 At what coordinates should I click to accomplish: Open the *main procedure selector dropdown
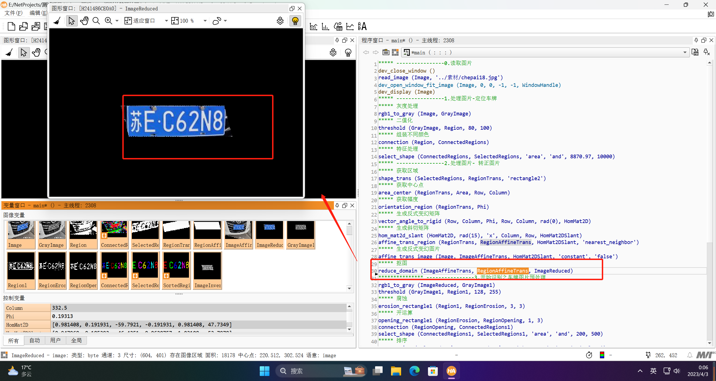[x=685, y=52]
